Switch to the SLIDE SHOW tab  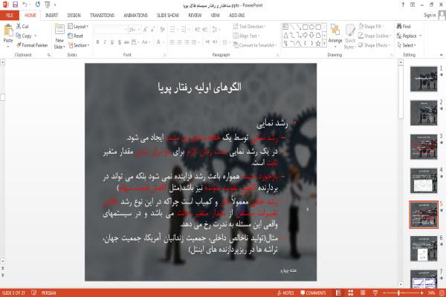168,16
